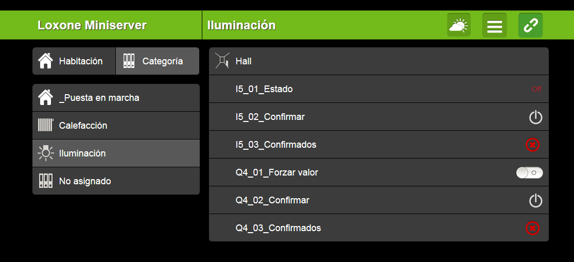
Task: Click red X icon for Q4_03_Confirmados
Action: [532, 228]
